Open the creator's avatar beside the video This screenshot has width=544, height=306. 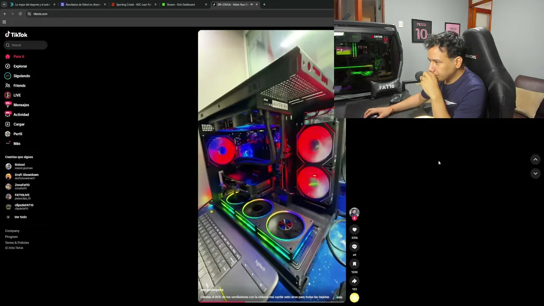pos(354,212)
